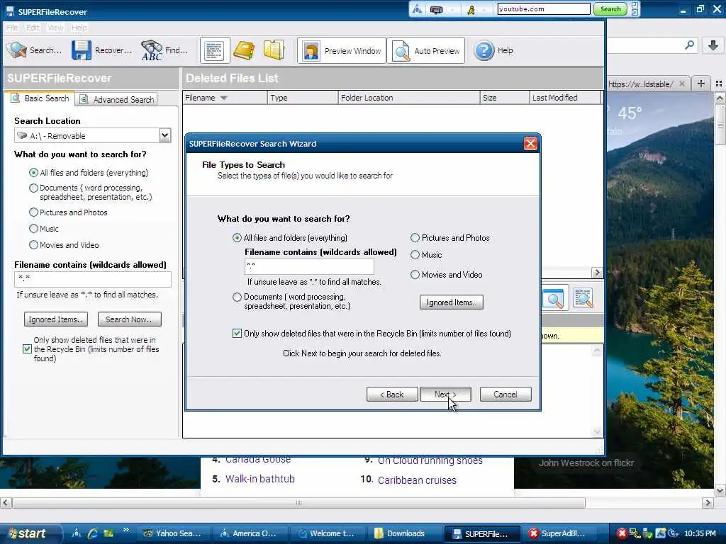This screenshot has width=726, height=544.
Task: Toggle the wizard's Recycle Bin only checkbox
Action: pos(237,334)
